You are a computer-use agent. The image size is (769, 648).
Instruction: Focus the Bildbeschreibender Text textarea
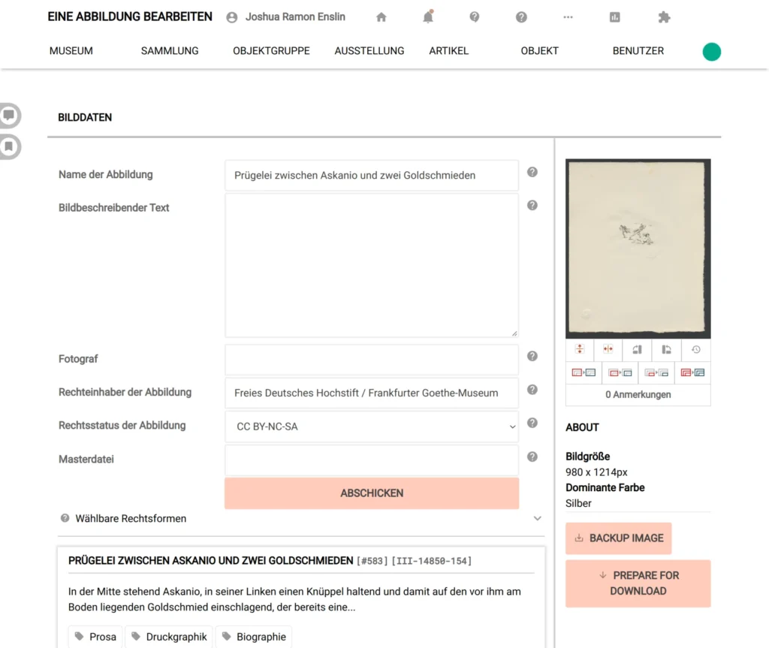click(x=372, y=265)
